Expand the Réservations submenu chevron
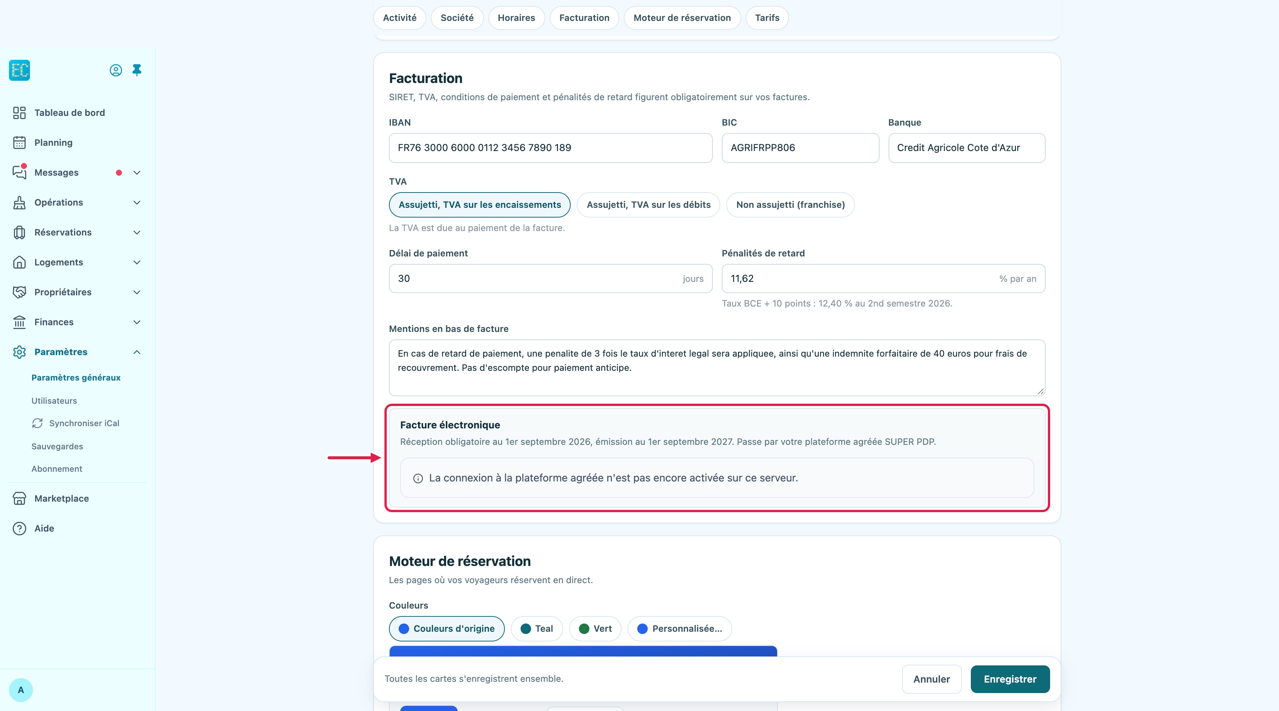 tap(137, 232)
